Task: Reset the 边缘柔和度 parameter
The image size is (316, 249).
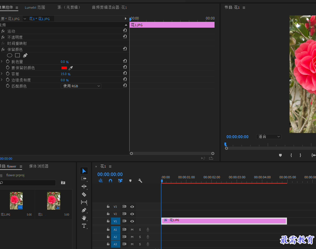Action: pos(125,79)
